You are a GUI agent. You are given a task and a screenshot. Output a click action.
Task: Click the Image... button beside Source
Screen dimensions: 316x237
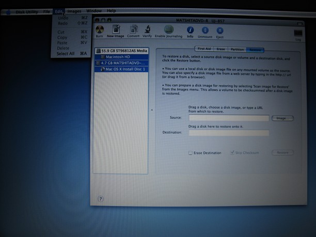coord(282,118)
